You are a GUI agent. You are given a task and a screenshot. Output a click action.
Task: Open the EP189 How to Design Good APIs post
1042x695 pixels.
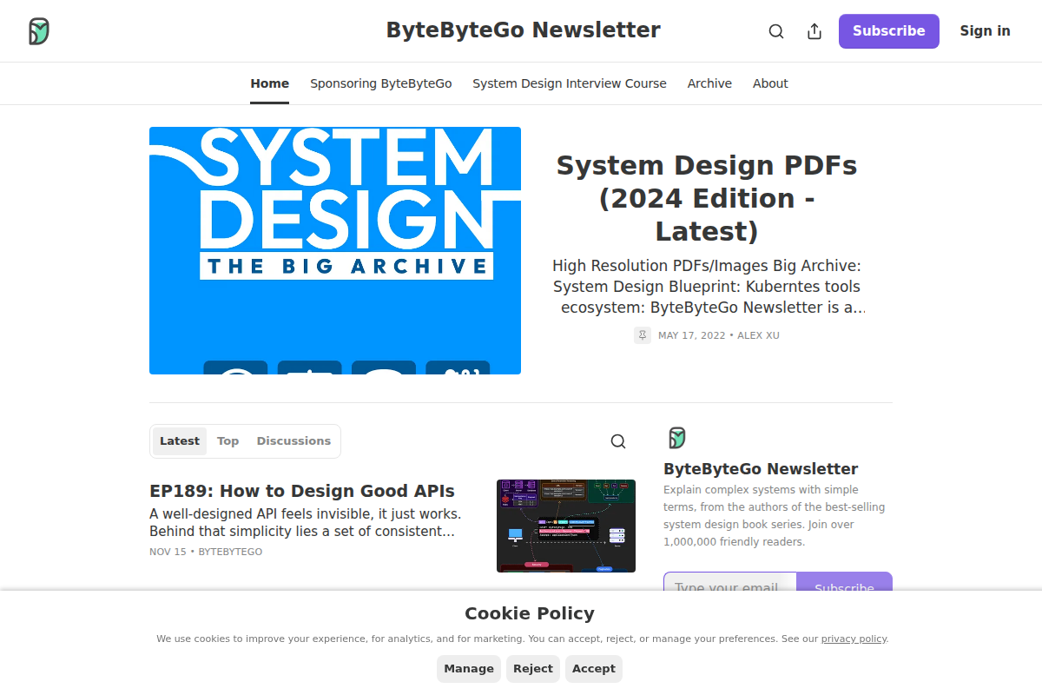coord(302,491)
